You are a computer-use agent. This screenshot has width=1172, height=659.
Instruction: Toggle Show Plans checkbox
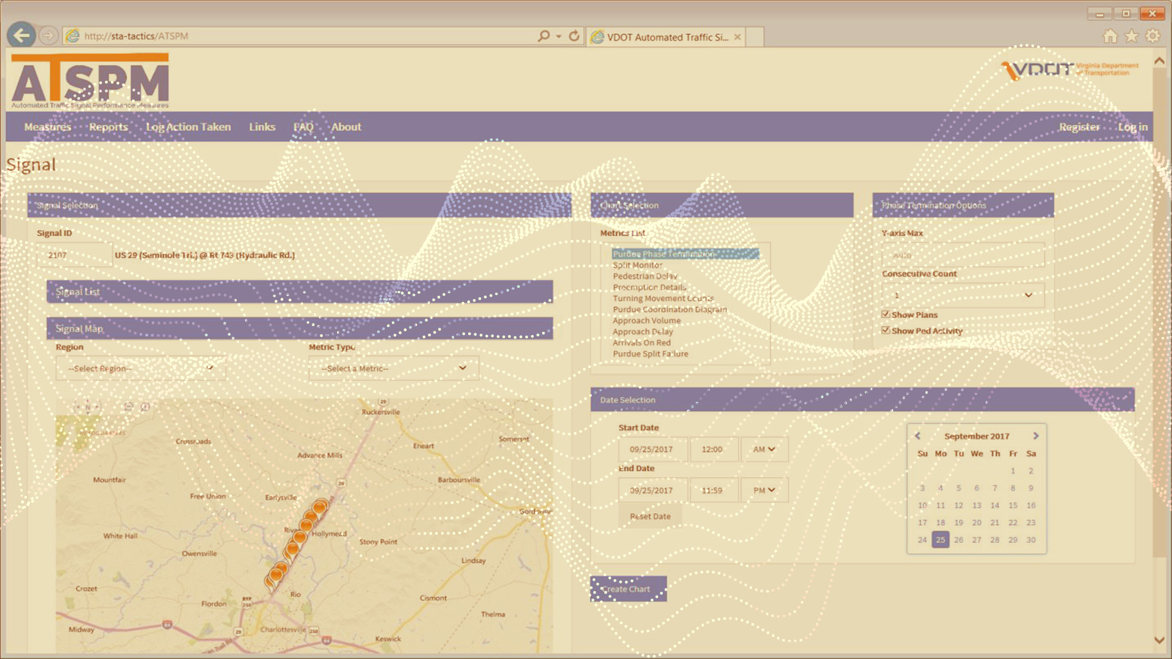(x=886, y=314)
